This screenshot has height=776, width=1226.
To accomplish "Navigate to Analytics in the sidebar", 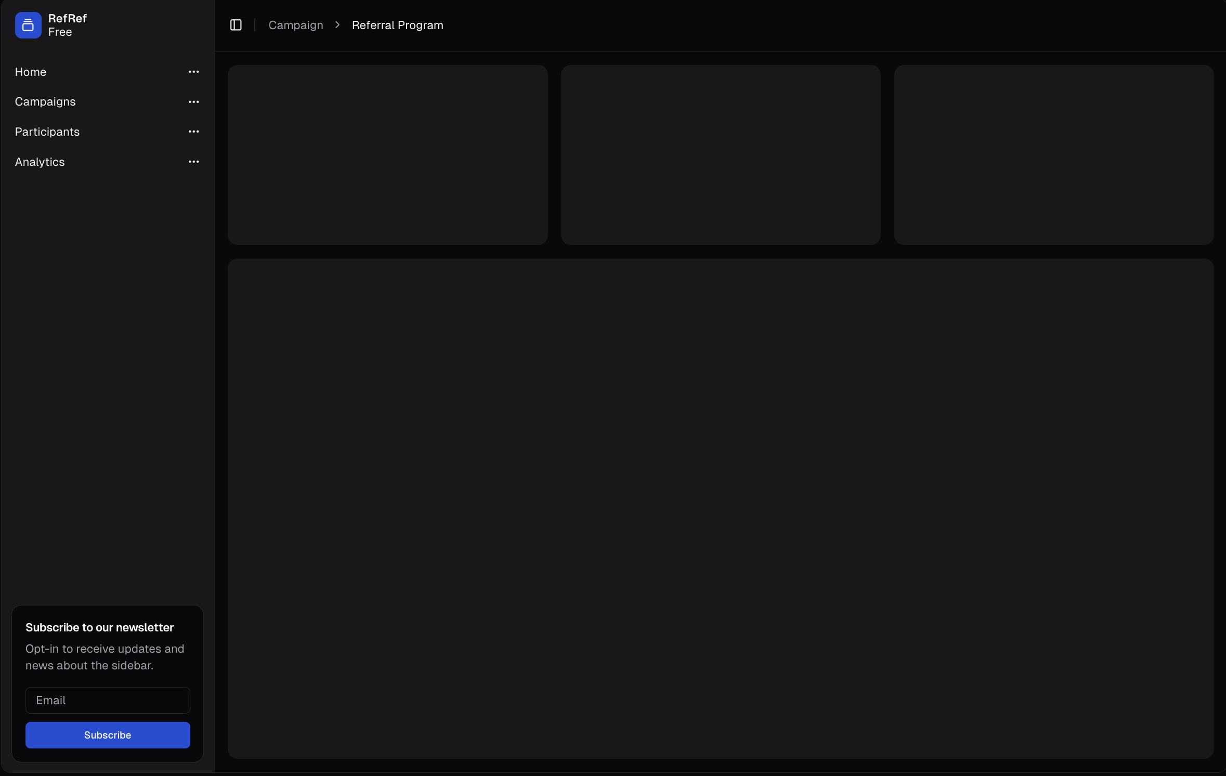I will pyautogui.click(x=40, y=162).
